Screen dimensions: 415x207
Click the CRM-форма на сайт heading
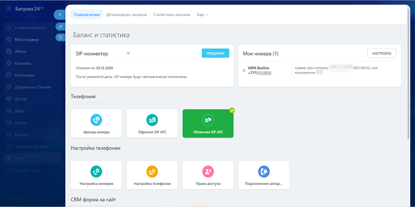tap(93, 199)
